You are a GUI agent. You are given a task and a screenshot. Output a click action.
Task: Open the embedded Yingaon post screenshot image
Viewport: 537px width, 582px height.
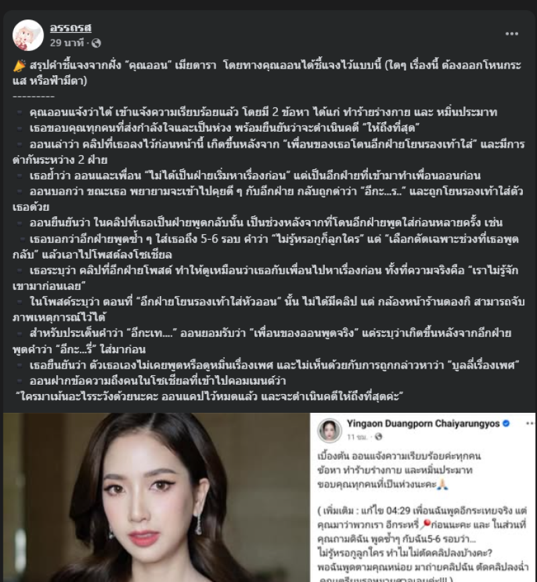(x=423, y=497)
